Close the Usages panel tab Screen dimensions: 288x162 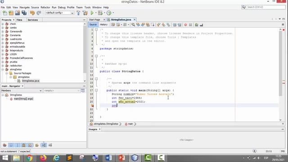(x=100, y=129)
